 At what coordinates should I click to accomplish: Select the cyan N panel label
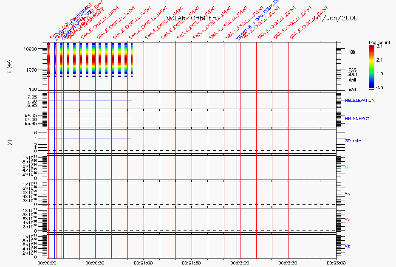347,167
